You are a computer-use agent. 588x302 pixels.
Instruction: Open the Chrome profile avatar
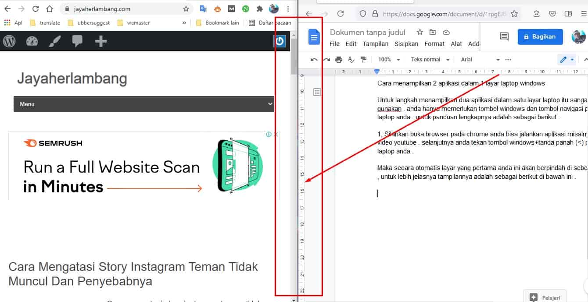coord(274,9)
